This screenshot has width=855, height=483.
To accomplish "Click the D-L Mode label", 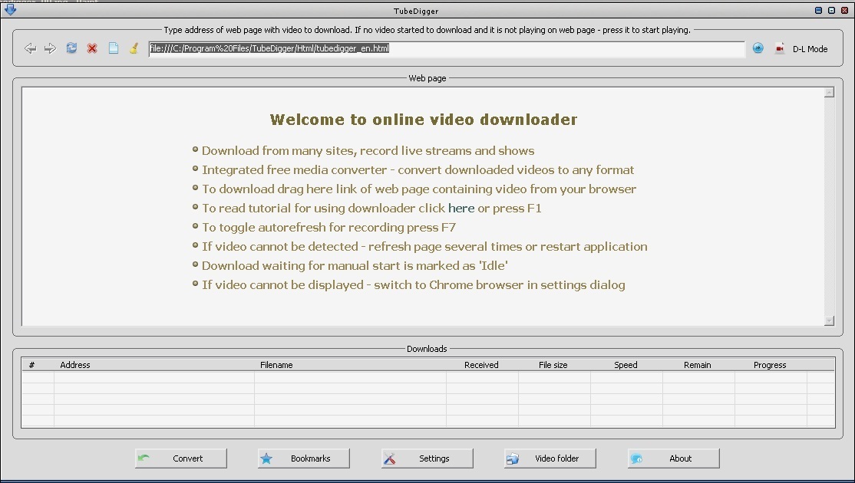I will tap(810, 49).
